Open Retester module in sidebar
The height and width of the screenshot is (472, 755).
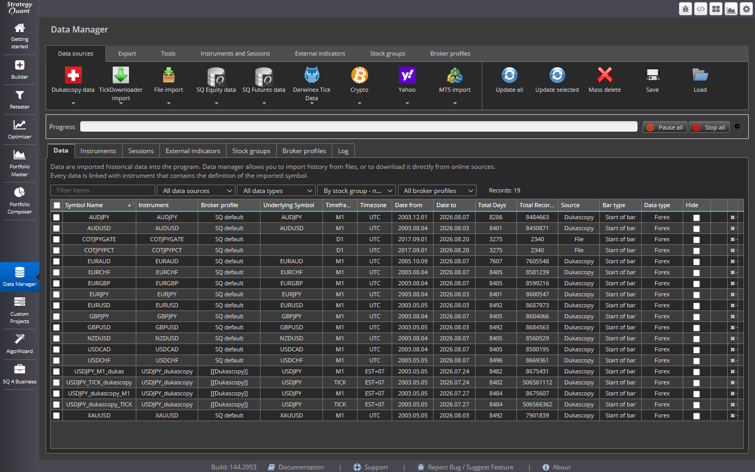pyautogui.click(x=19, y=100)
